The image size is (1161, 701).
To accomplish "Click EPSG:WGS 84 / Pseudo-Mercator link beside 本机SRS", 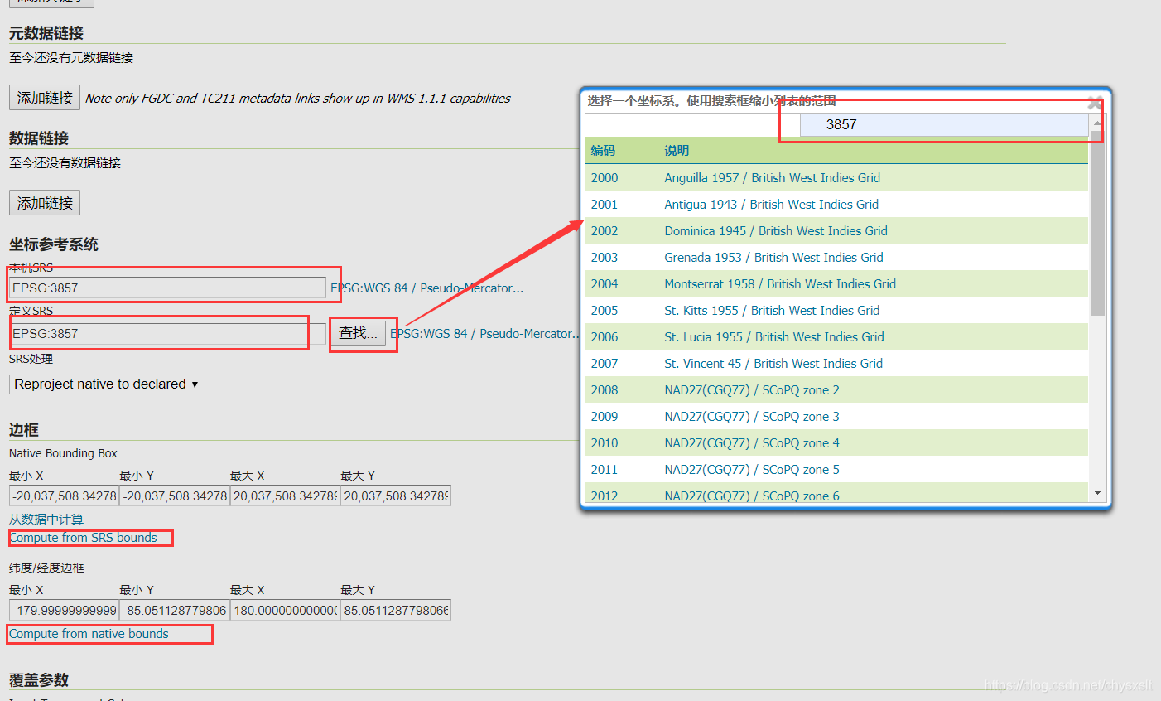I will 427,288.
